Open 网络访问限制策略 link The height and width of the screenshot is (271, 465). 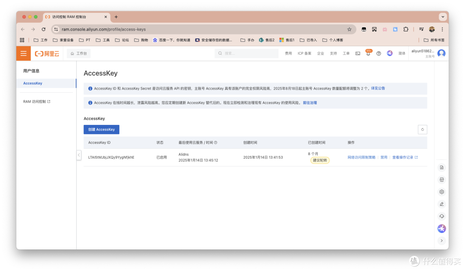[x=362, y=157]
